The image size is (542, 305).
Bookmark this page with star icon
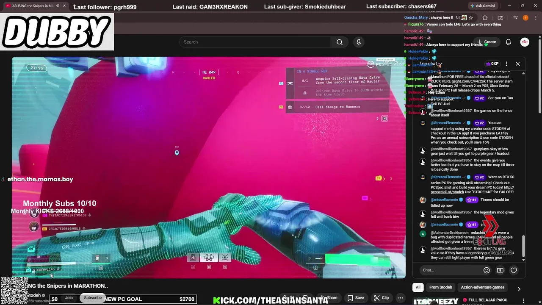pos(471,18)
